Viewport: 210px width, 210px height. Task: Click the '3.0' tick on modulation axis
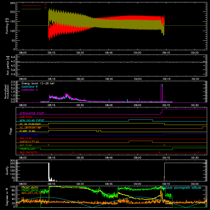tap(13, 82)
